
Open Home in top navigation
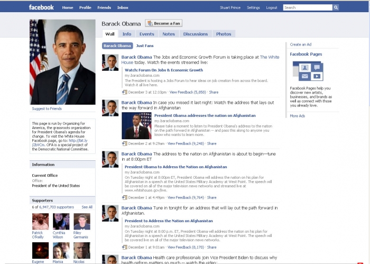pos(68,7)
